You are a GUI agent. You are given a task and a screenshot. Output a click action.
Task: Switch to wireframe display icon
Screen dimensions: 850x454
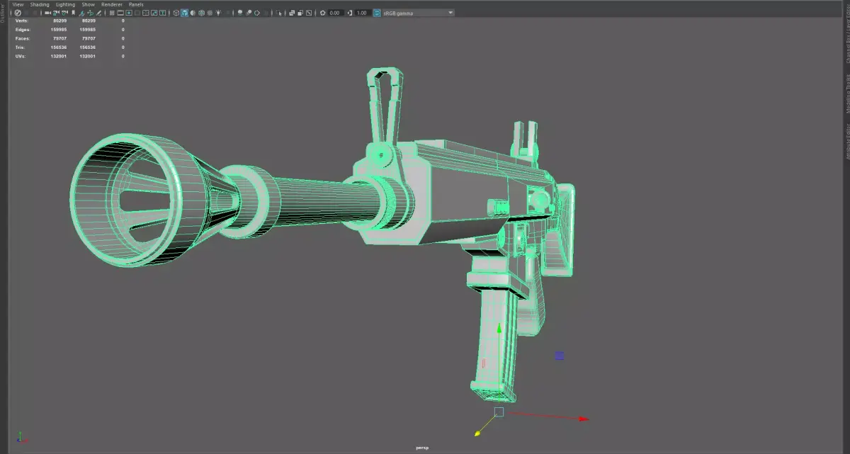coord(176,13)
